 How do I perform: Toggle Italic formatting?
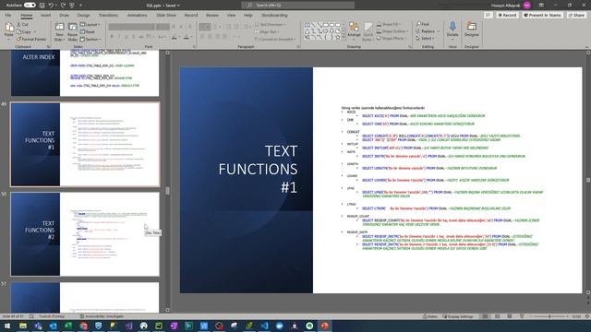click(119, 37)
